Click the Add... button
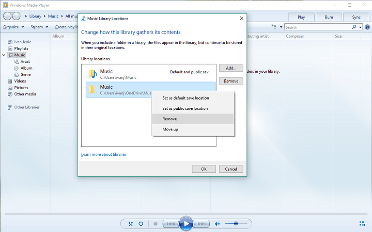The height and width of the screenshot is (232, 372). point(231,68)
